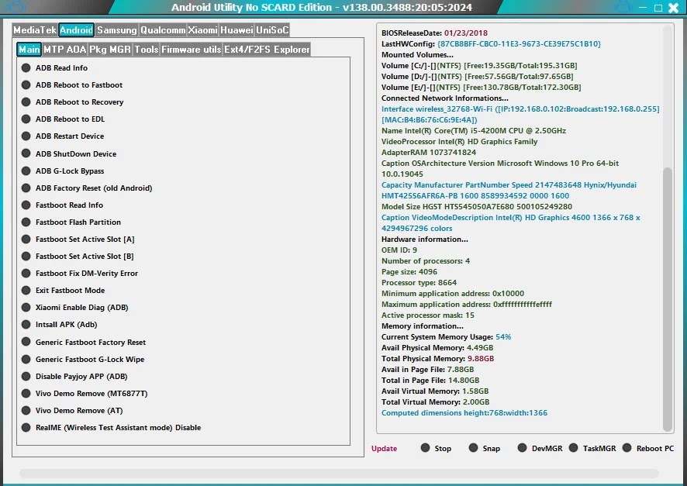This screenshot has height=486, width=687.
Task: Click the Snap screenshot option
Action: (473, 448)
